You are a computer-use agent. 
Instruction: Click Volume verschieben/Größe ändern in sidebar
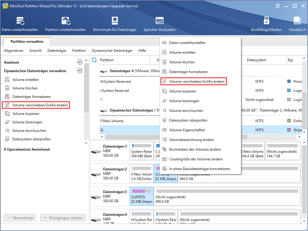[36, 105]
